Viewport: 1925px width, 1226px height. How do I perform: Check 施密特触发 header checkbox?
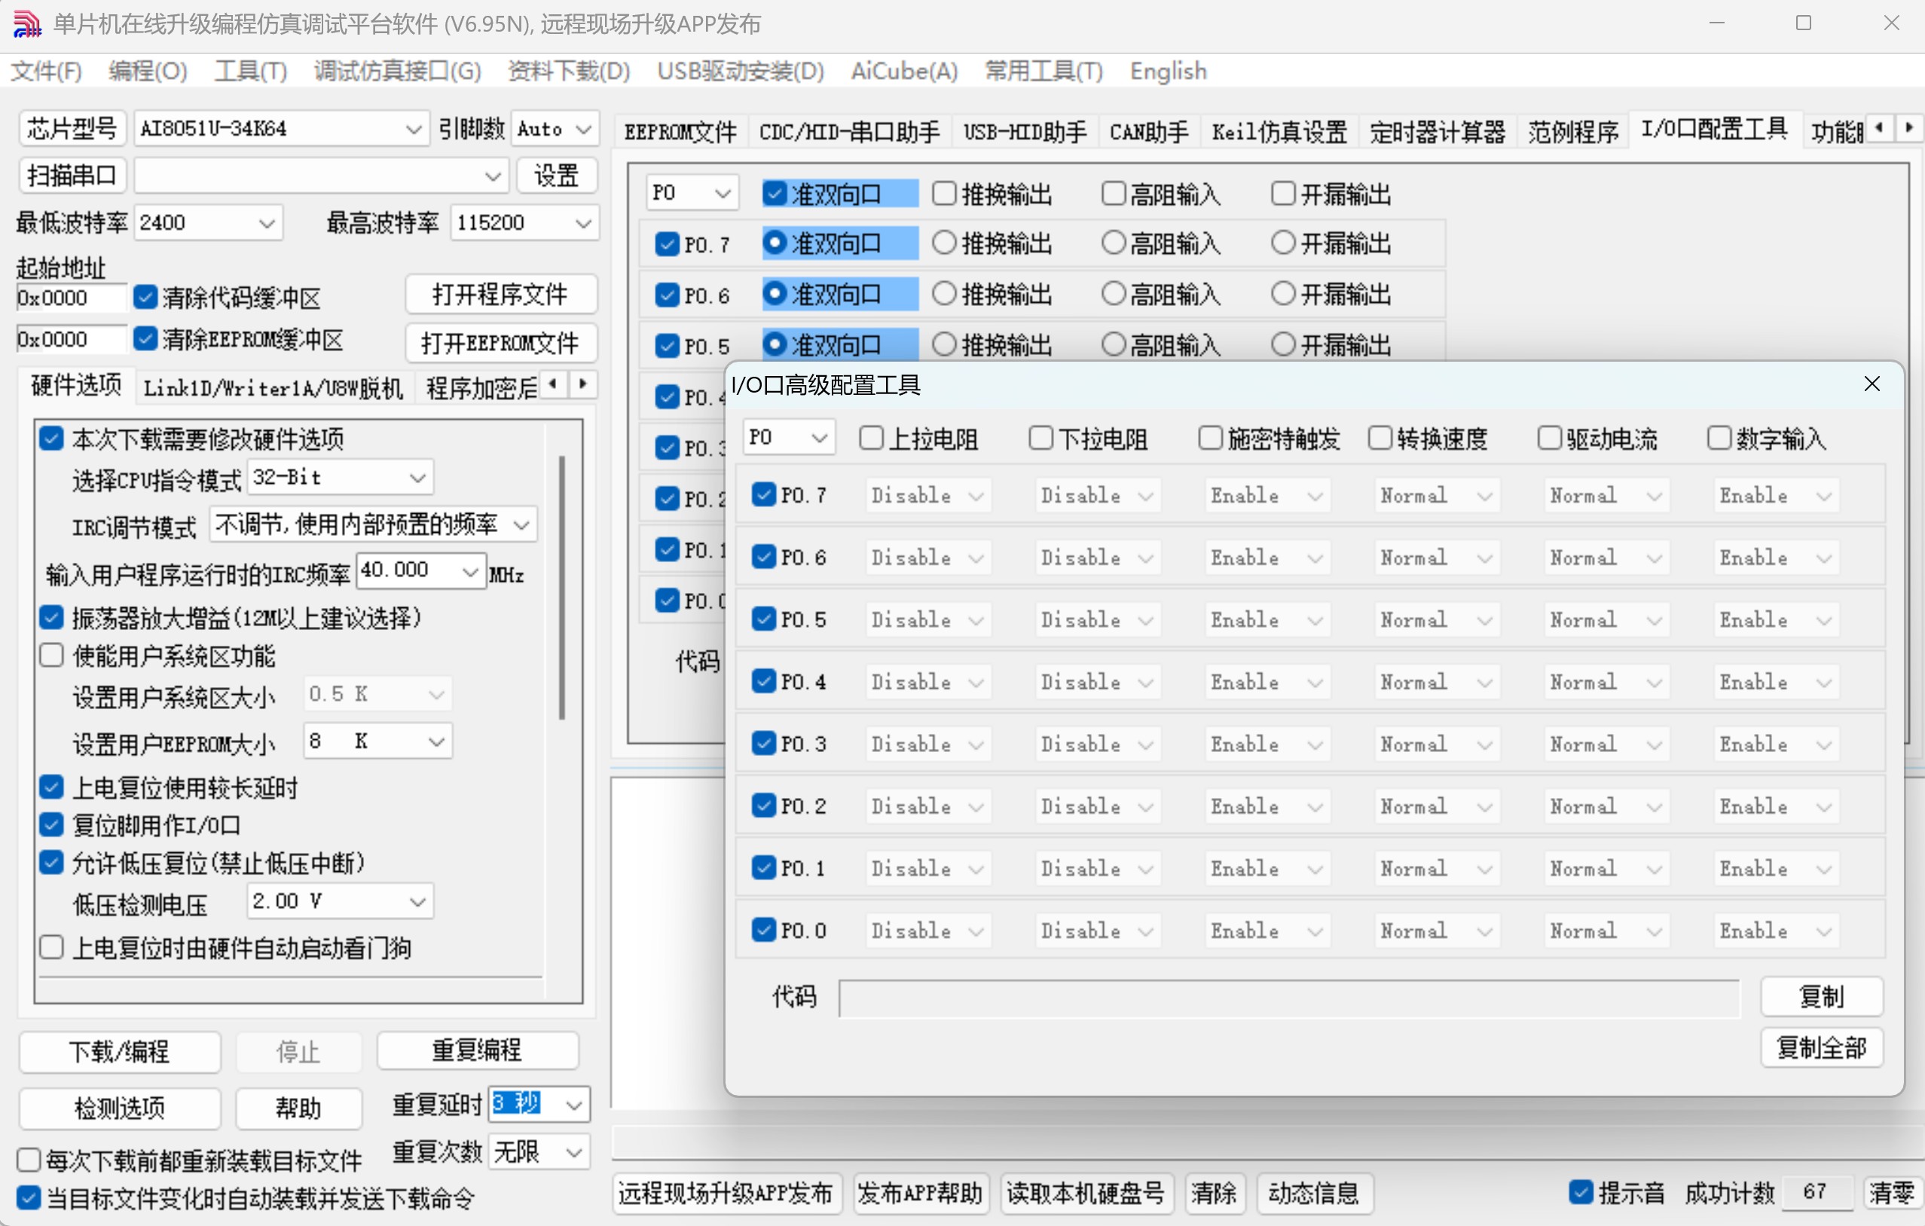click(1210, 438)
